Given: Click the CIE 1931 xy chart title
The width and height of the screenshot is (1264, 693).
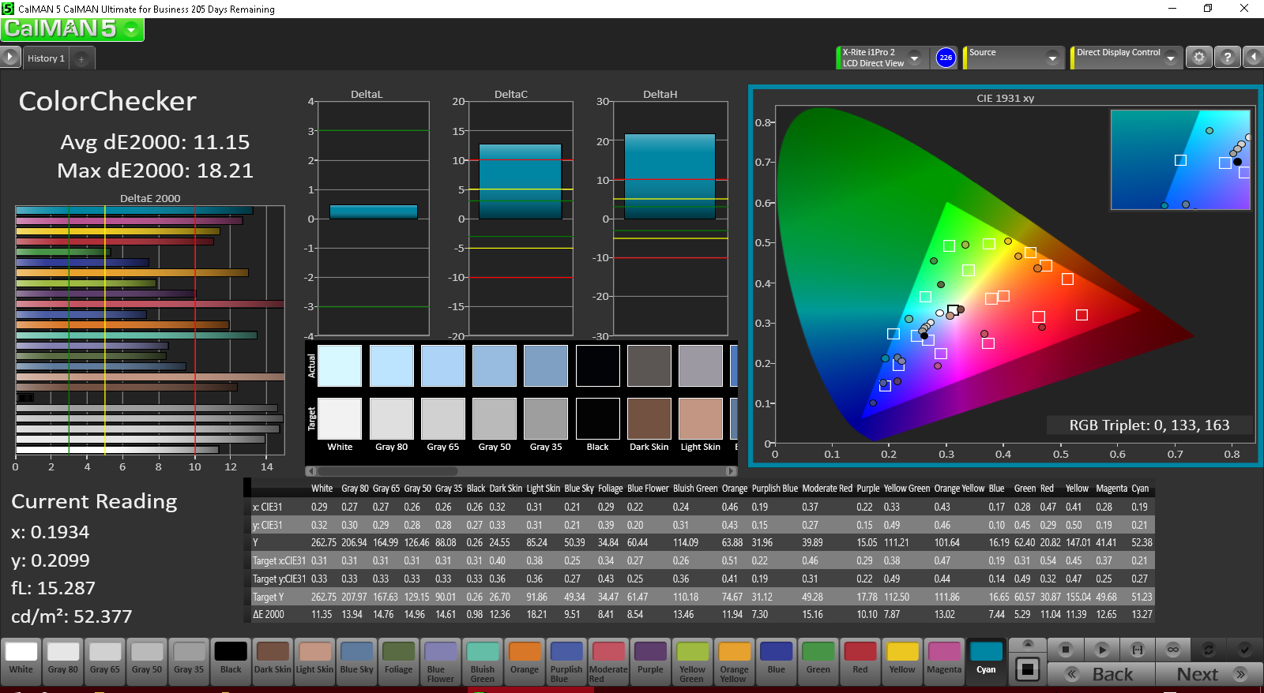Looking at the screenshot, I should click(x=1005, y=99).
